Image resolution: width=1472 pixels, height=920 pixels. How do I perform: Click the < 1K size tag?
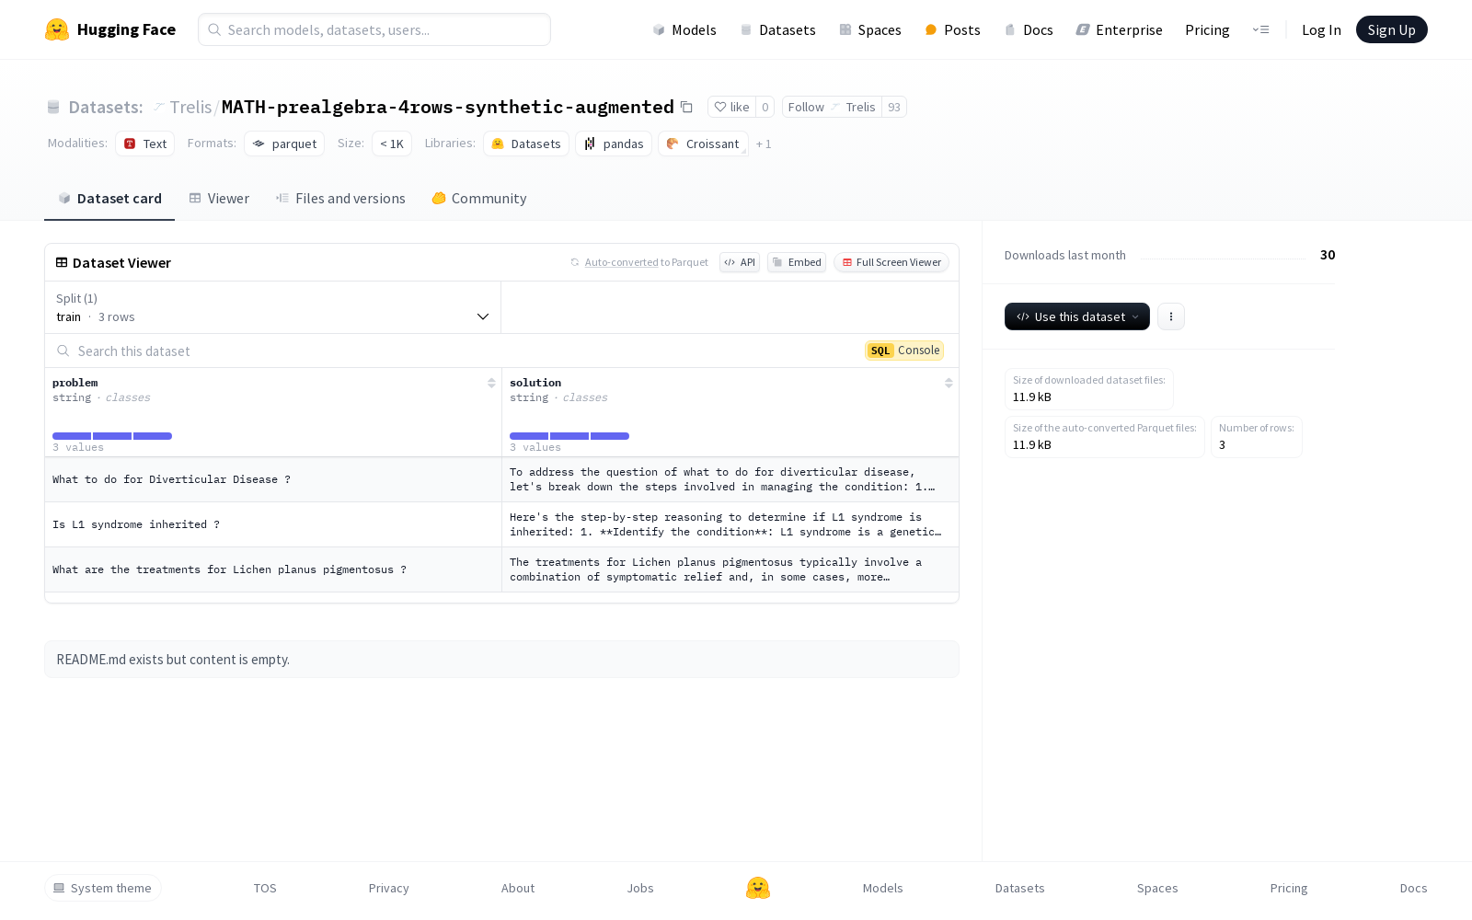[x=392, y=144]
